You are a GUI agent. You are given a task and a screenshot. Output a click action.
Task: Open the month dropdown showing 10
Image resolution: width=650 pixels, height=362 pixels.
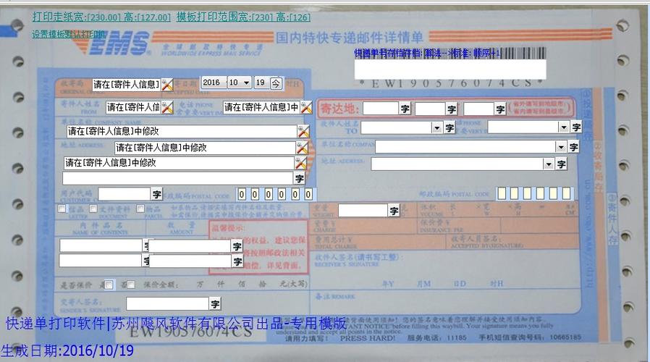246,83
